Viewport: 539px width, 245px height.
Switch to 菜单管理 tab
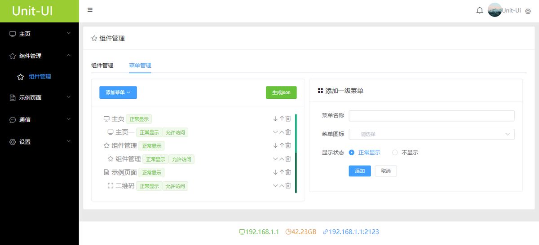pyautogui.click(x=140, y=66)
